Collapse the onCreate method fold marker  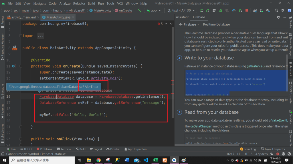click(21, 66)
